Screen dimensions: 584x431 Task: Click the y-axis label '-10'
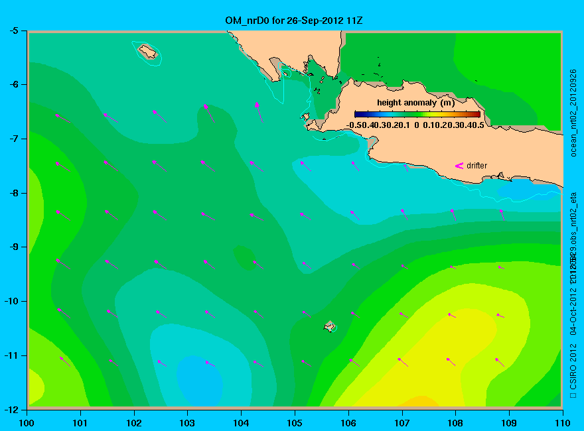click(x=11, y=301)
